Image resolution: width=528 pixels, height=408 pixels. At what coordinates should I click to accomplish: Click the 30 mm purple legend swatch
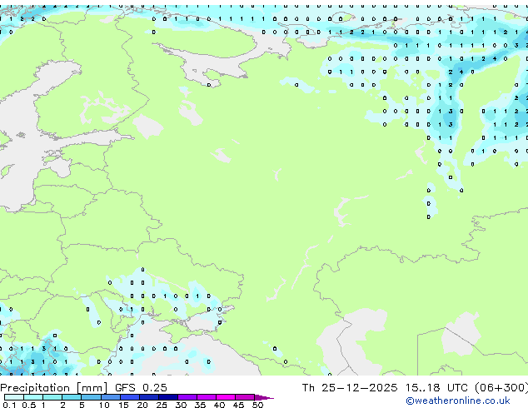coord(187,397)
